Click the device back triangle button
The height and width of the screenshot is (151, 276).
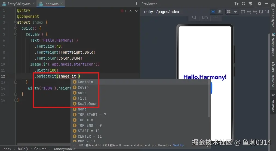(194, 17)
